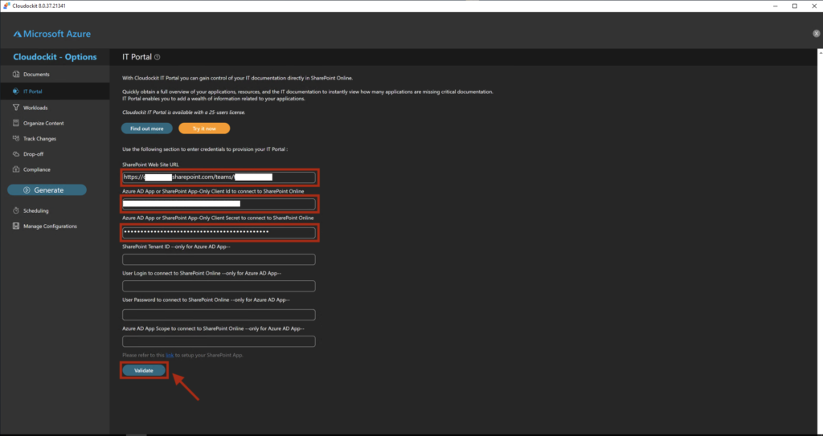This screenshot has height=436, width=823.
Task: Open the SharePoint App setup link
Action: point(170,355)
